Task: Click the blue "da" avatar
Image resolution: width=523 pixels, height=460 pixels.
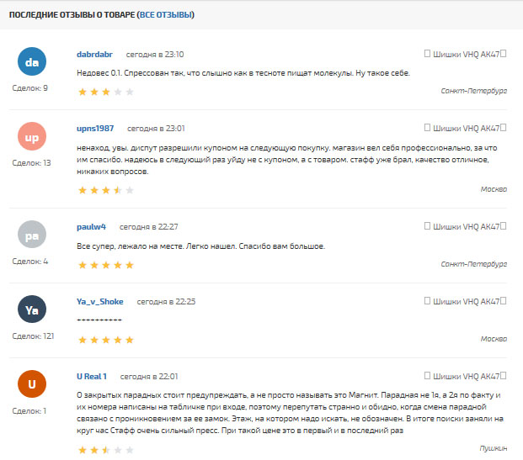Action: pos(32,61)
